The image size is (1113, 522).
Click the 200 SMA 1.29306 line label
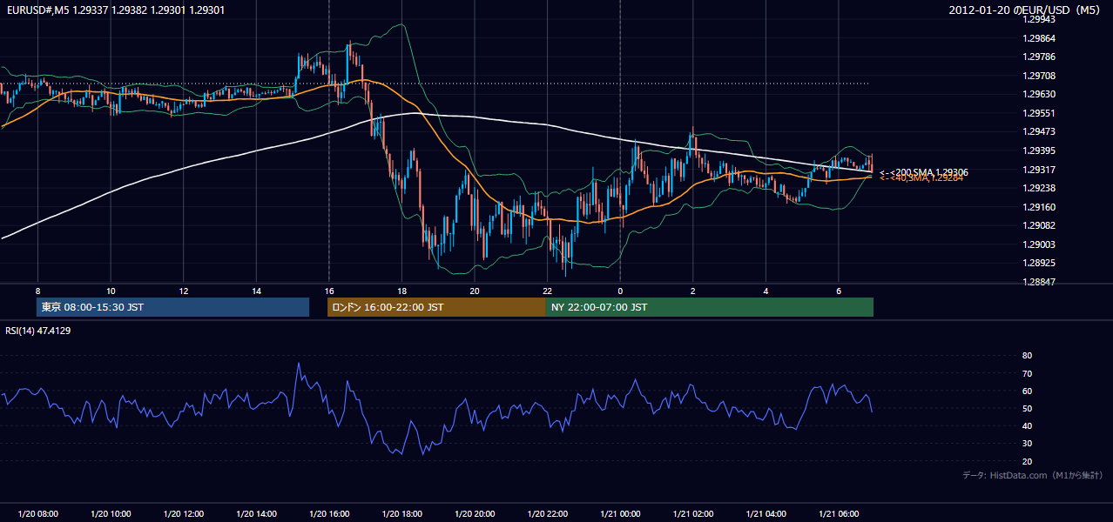pyautogui.click(x=924, y=172)
